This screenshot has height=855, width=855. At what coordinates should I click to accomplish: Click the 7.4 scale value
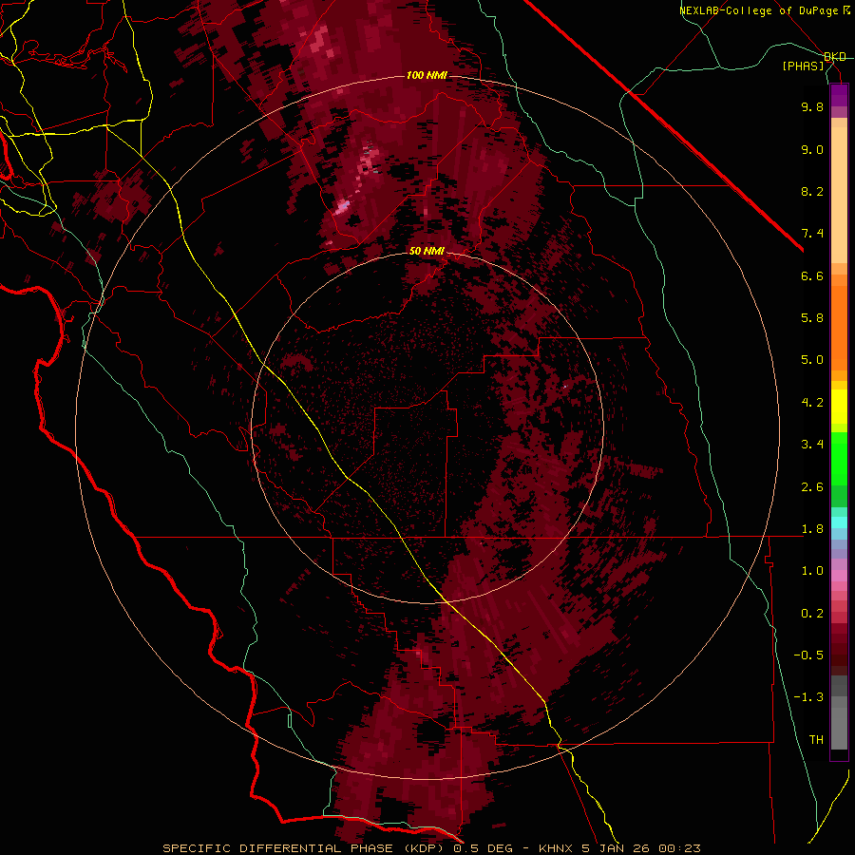(x=812, y=234)
